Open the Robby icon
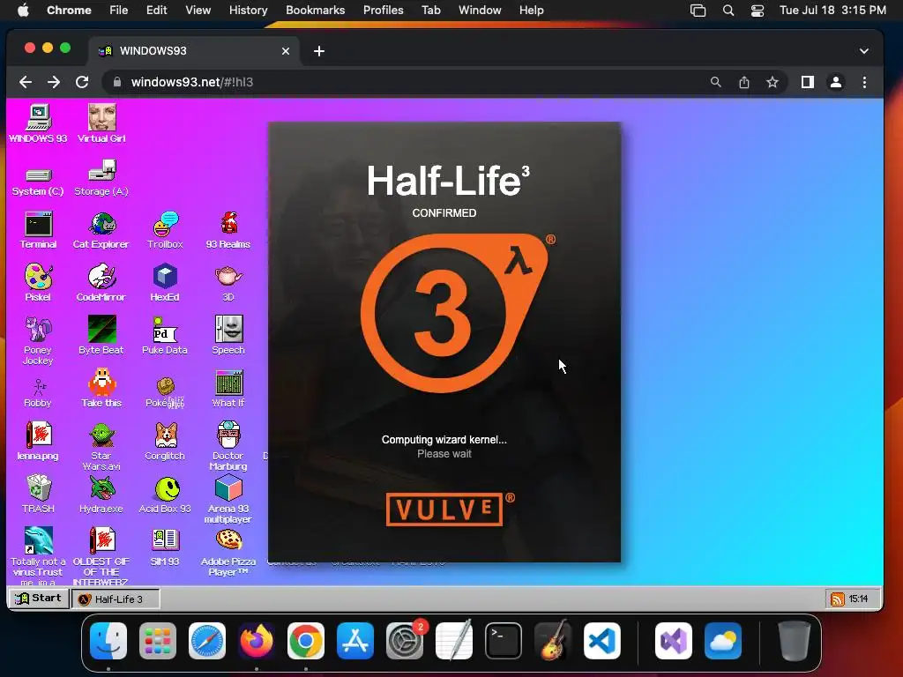The width and height of the screenshot is (903, 677). (38, 392)
